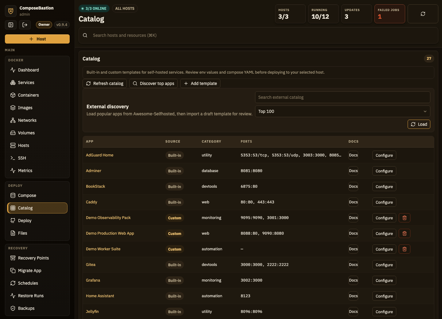Go to Backups
442x319 pixels.
click(x=37, y=308)
